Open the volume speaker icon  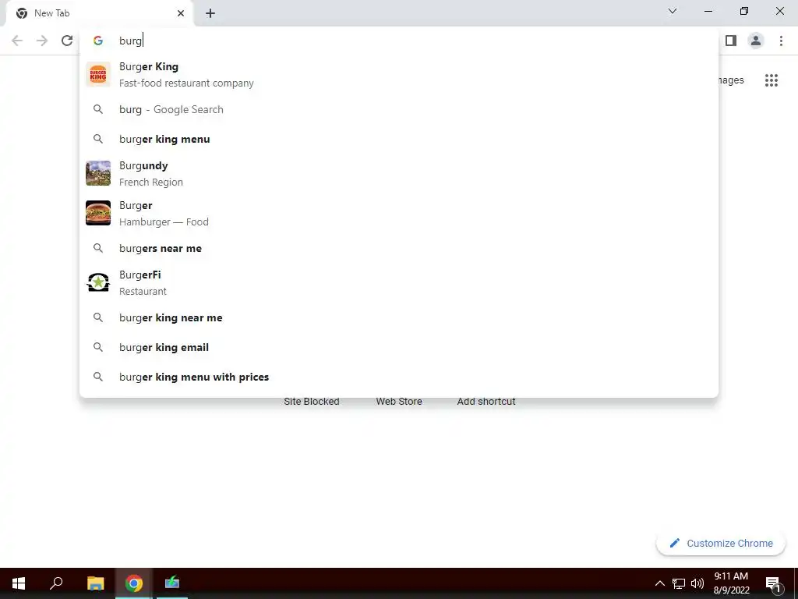click(x=697, y=583)
